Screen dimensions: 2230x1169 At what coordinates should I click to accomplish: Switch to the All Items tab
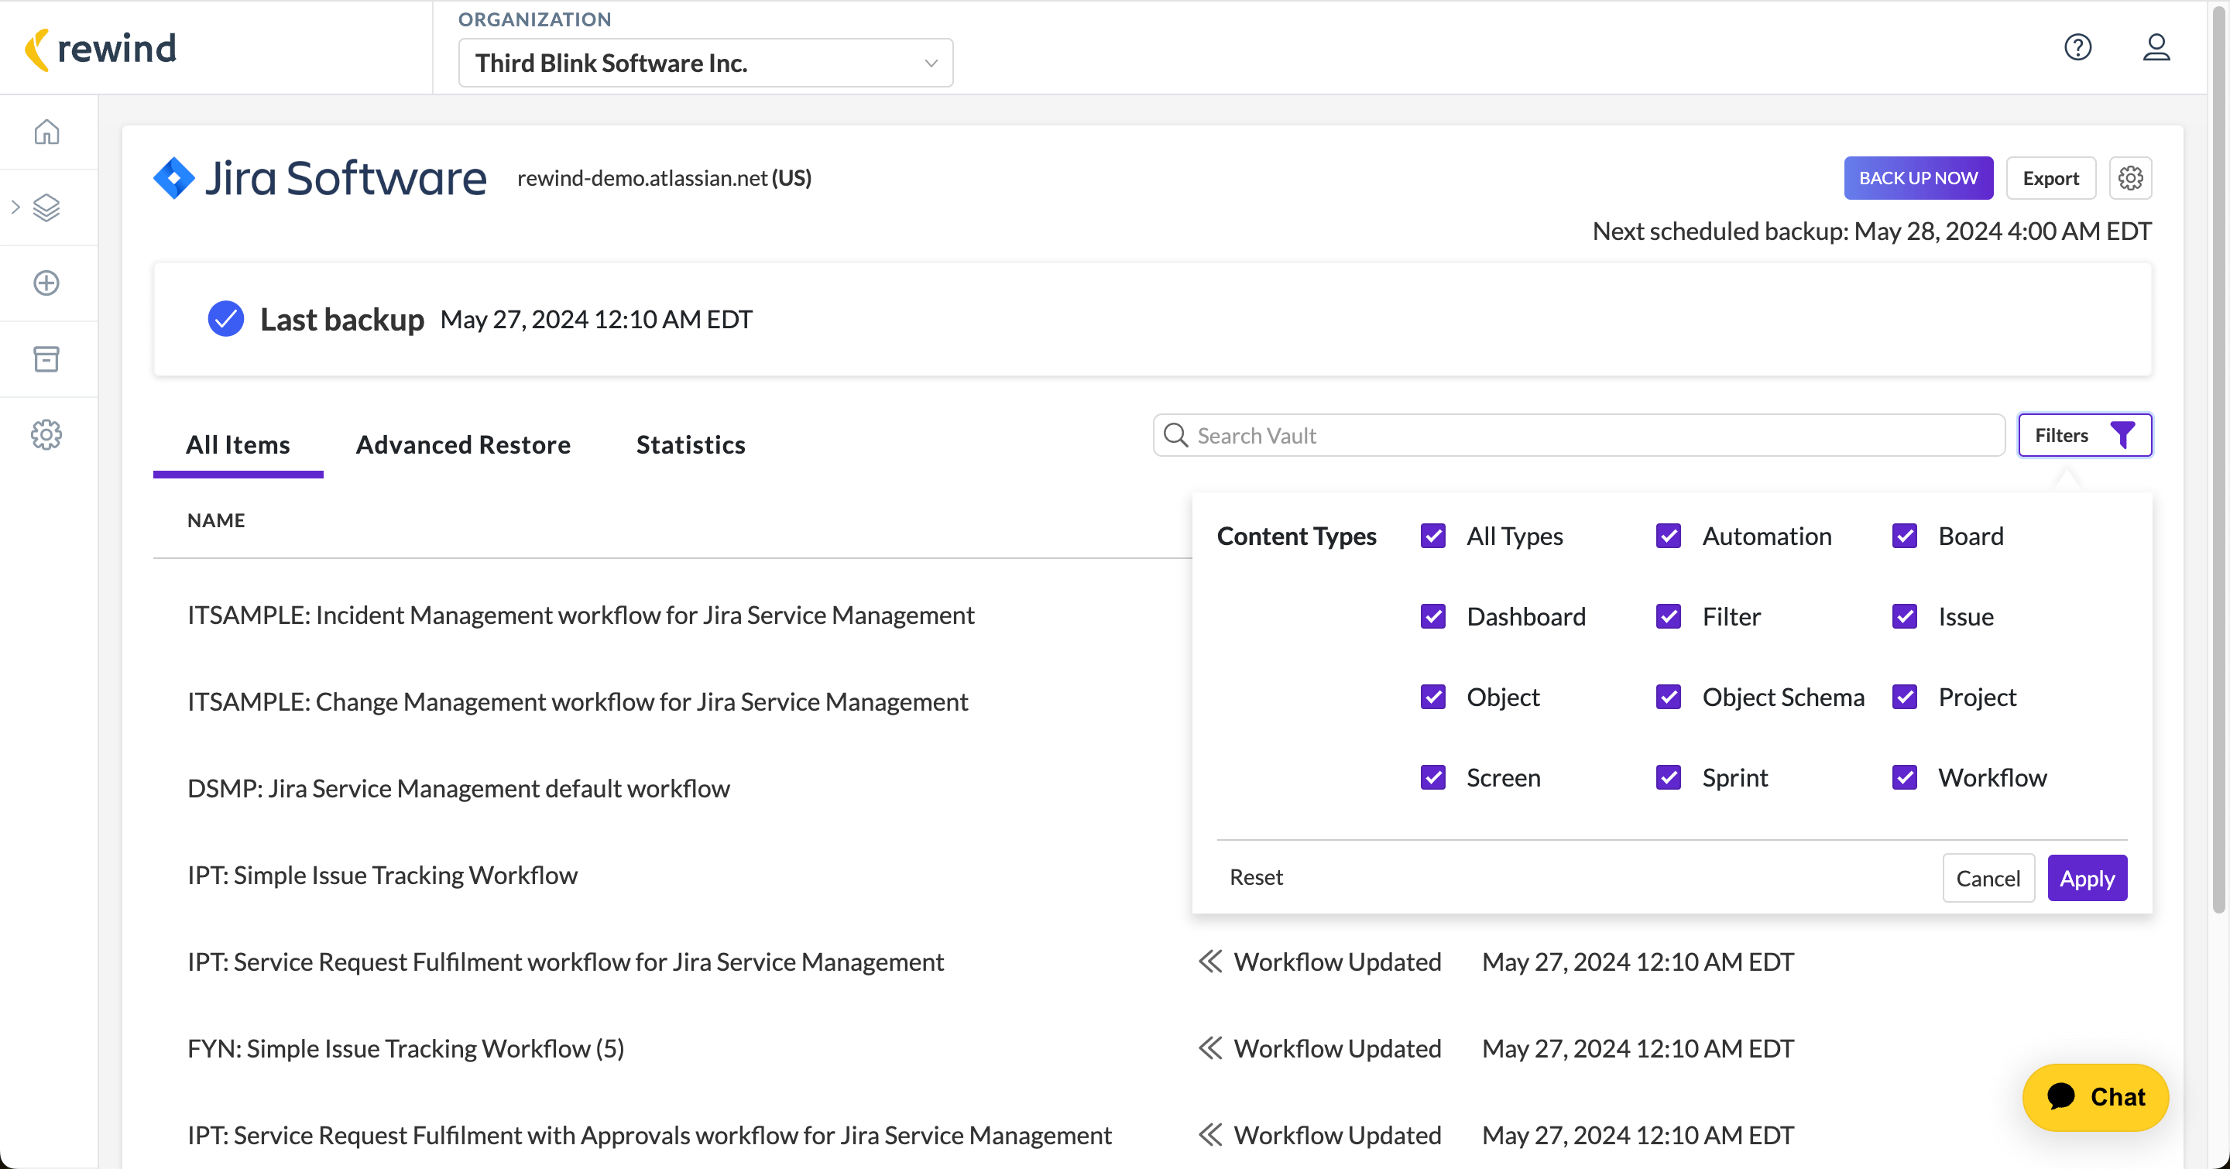[x=238, y=444]
